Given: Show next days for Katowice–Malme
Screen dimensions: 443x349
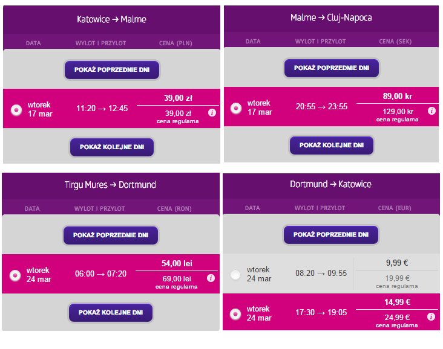Looking at the screenshot, I should [112, 147].
